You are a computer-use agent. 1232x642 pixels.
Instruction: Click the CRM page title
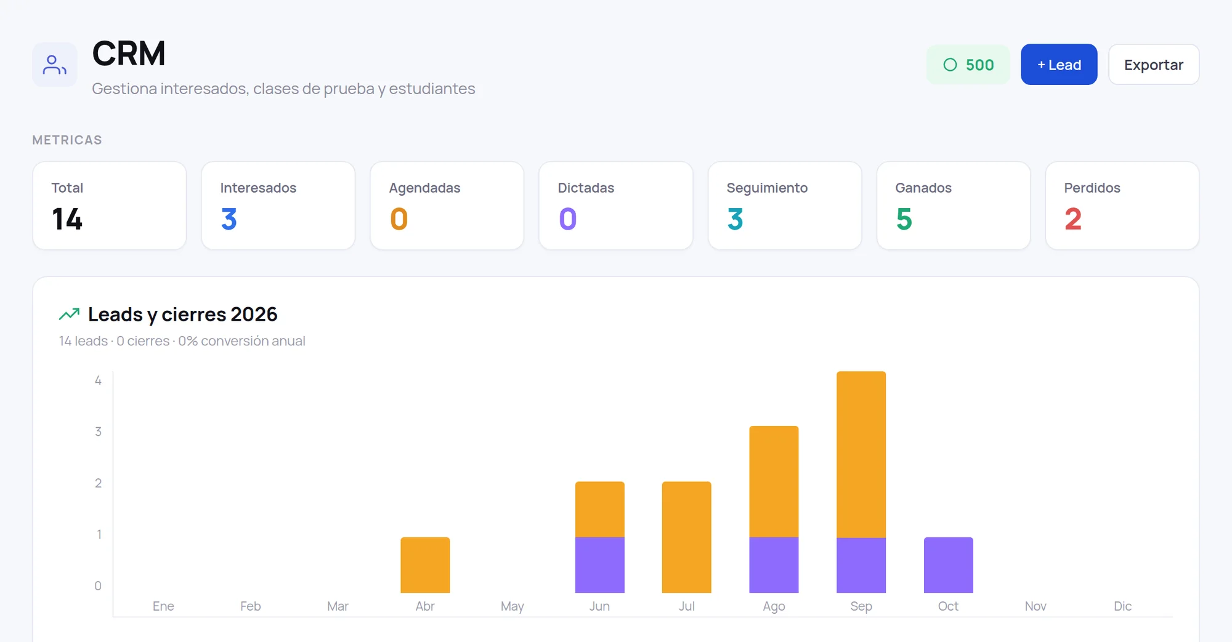click(129, 54)
